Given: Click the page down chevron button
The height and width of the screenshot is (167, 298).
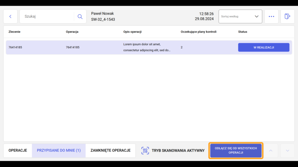Looking at the screenshot, I should coord(287,151).
